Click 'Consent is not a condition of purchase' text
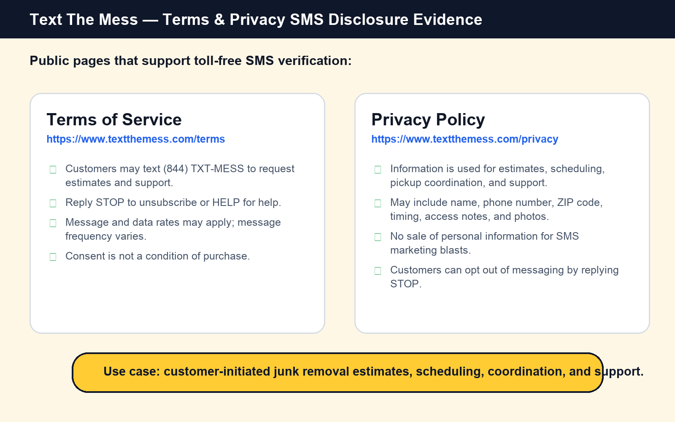675x422 pixels. tap(157, 256)
